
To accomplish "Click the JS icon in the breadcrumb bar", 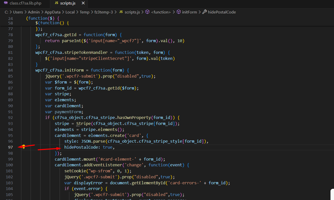I will pyautogui.click(x=121, y=12).
